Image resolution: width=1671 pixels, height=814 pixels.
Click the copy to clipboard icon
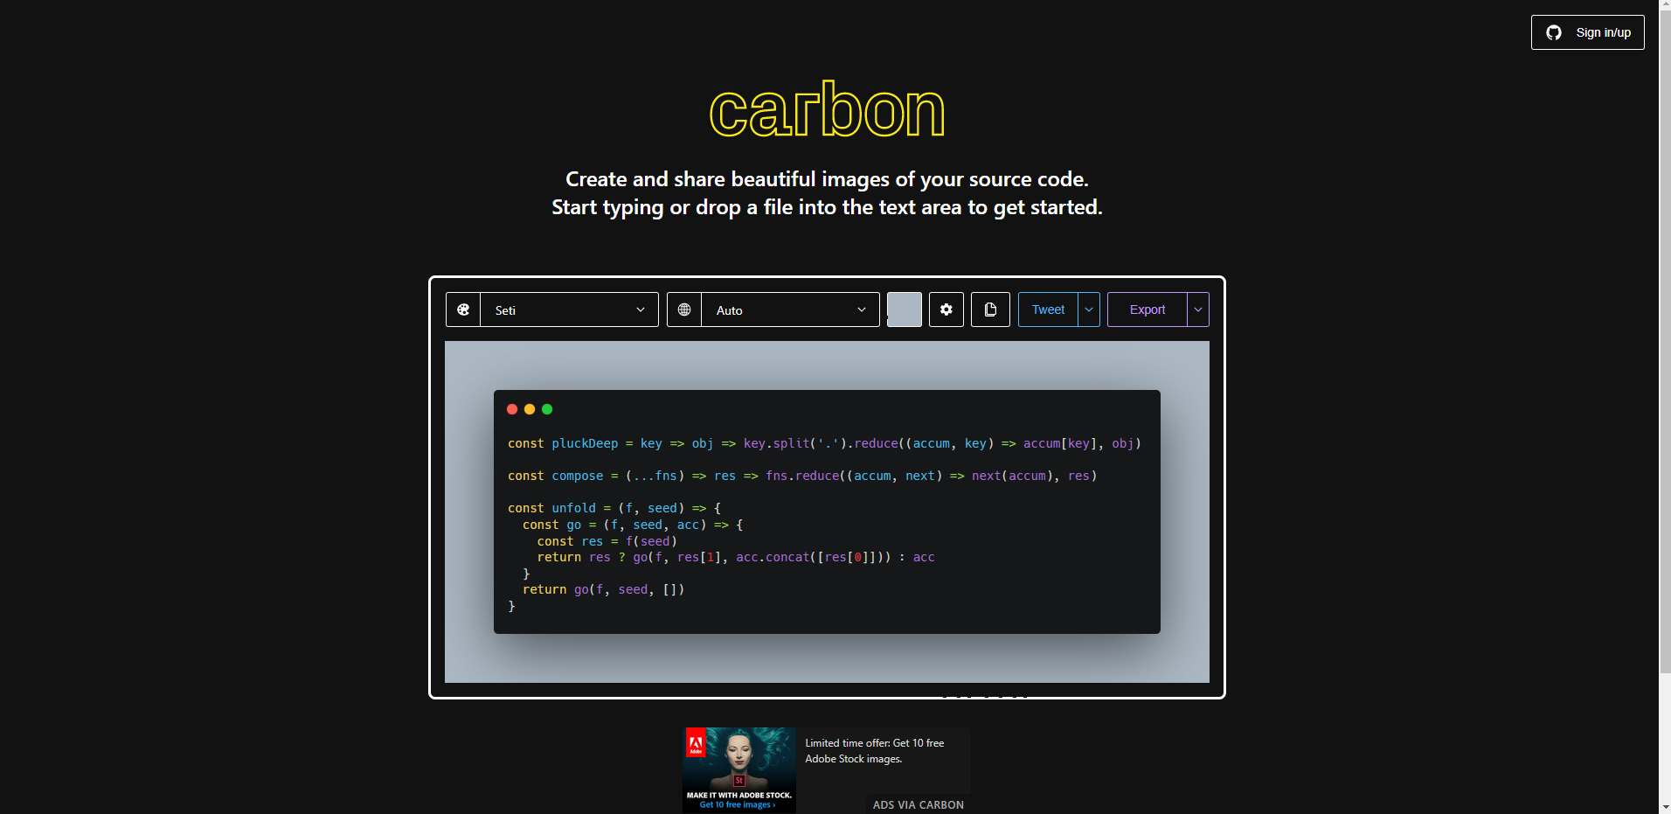click(990, 310)
